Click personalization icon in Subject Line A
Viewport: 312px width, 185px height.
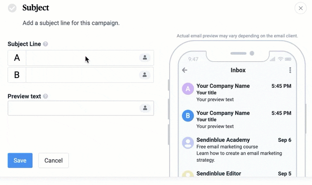point(145,57)
